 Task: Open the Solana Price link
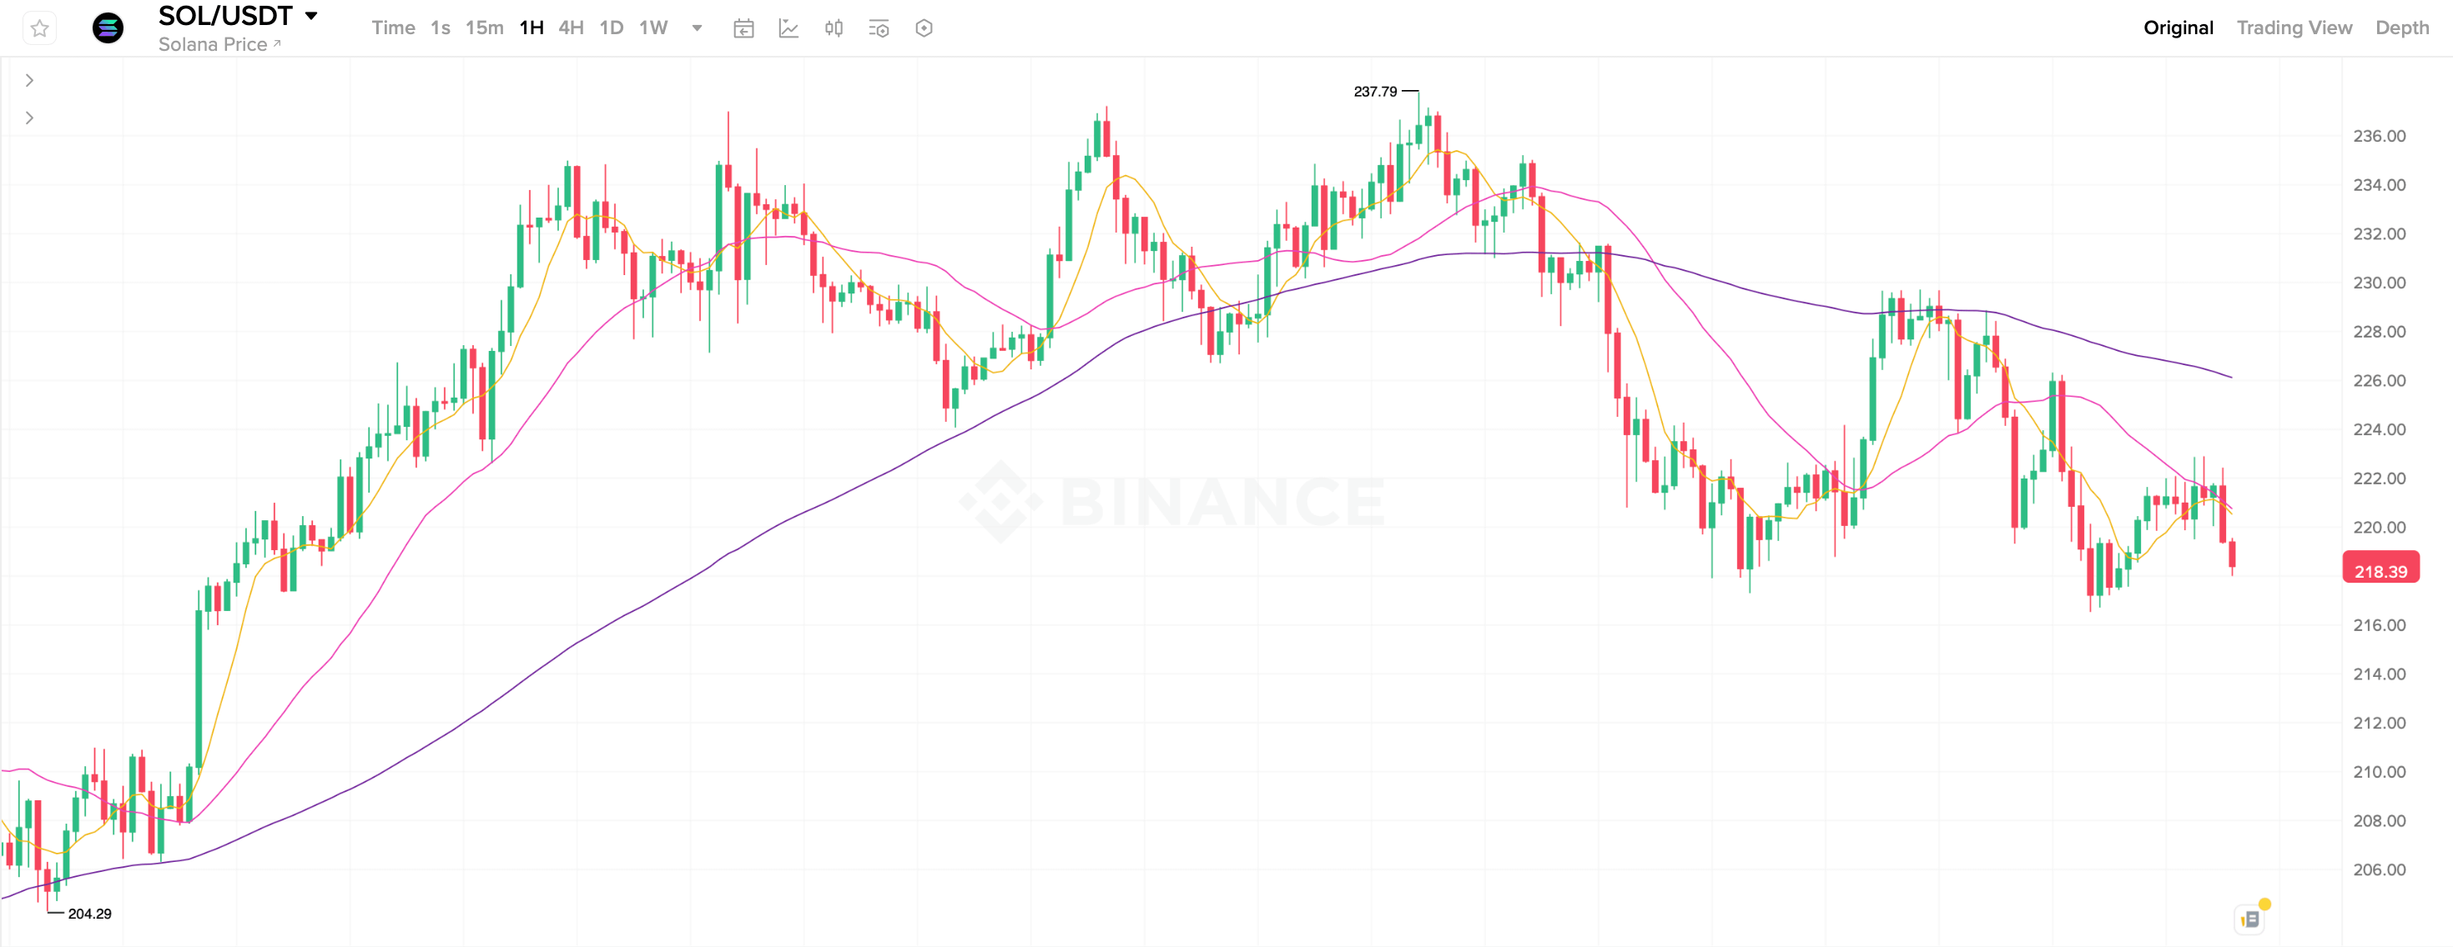pos(219,45)
